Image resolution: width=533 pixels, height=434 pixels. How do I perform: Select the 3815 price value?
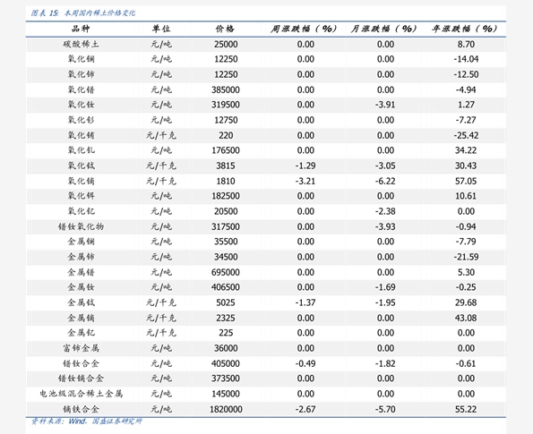[226, 166]
